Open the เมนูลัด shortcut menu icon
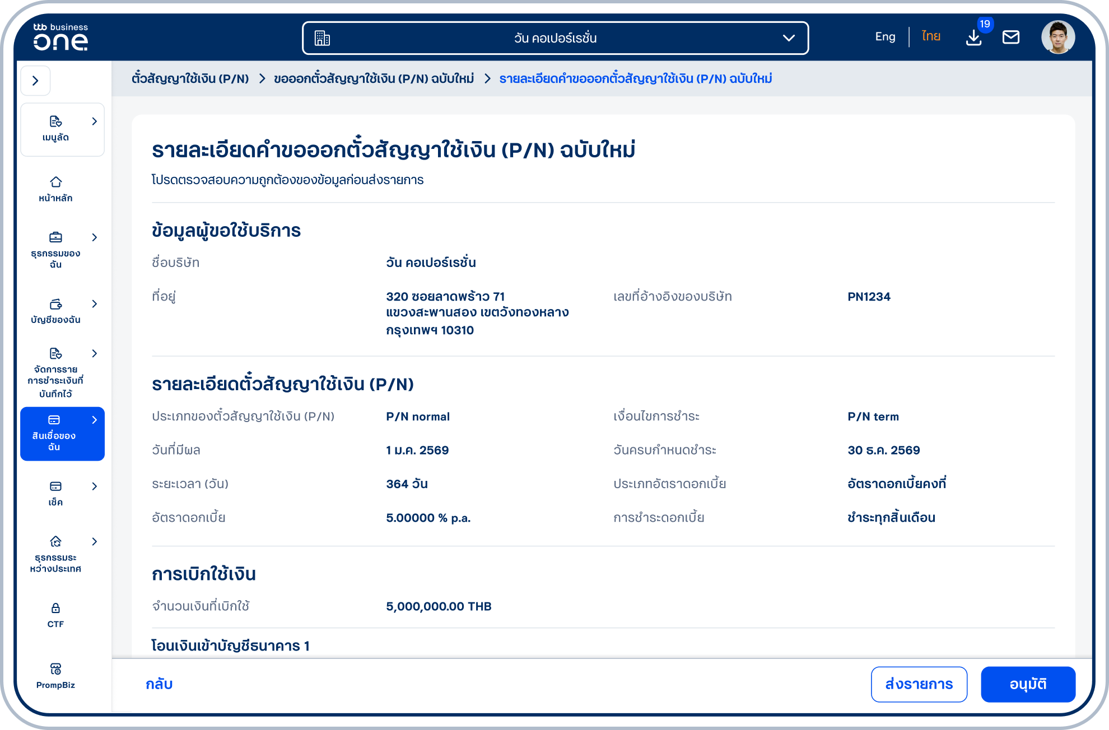The image size is (1109, 730). pos(55,121)
